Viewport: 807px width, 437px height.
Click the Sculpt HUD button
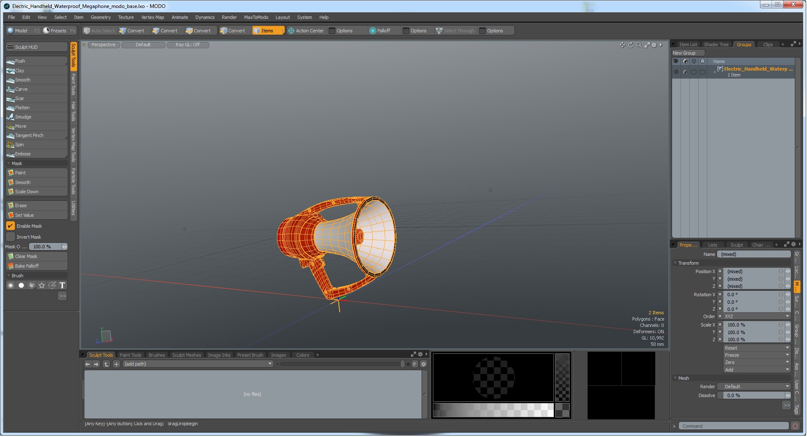coord(37,47)
